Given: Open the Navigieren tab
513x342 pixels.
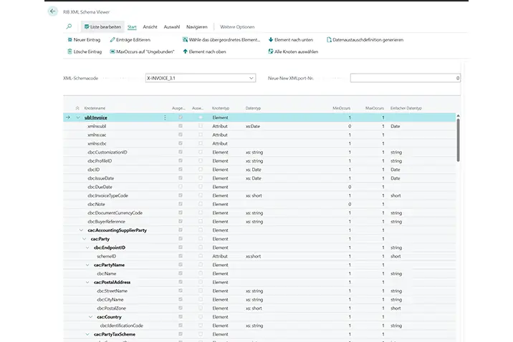Looking at the screenshot, I should 196,26.
